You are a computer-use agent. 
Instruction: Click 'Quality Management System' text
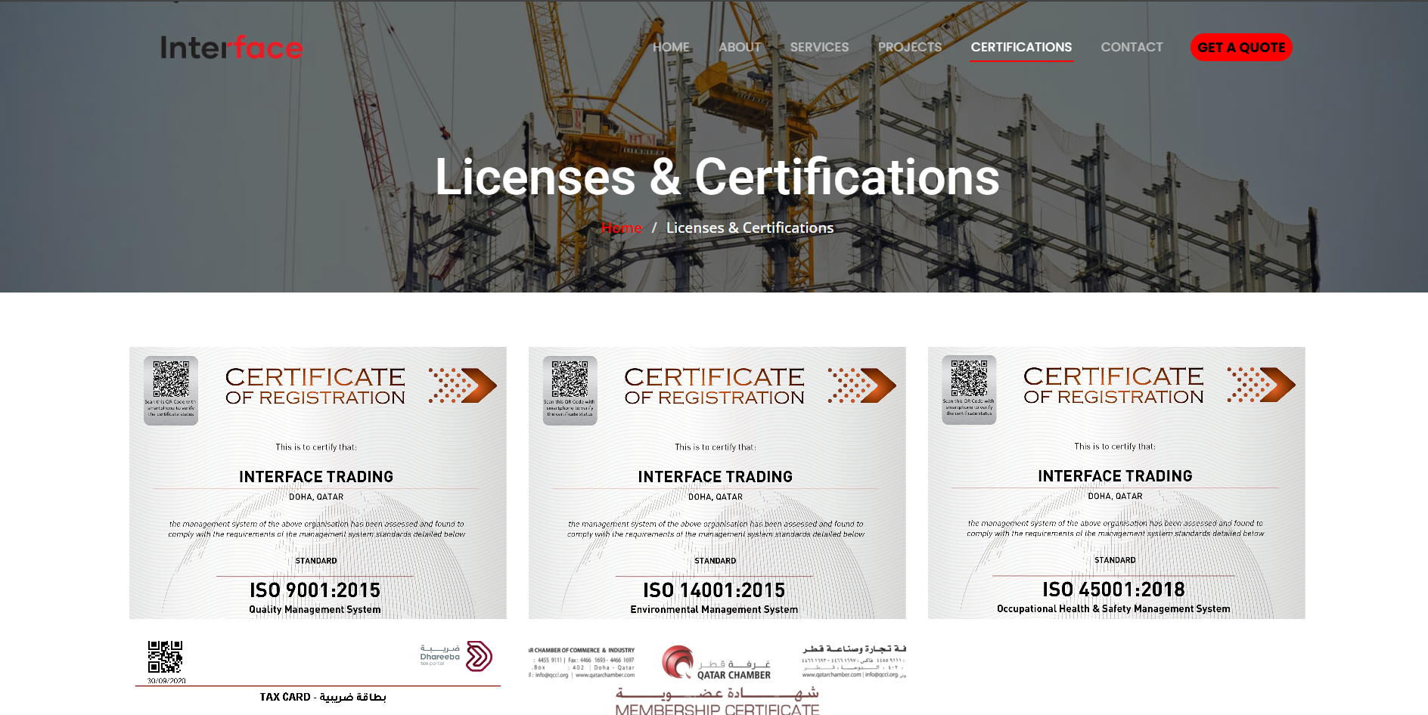(x=315, y=609)
